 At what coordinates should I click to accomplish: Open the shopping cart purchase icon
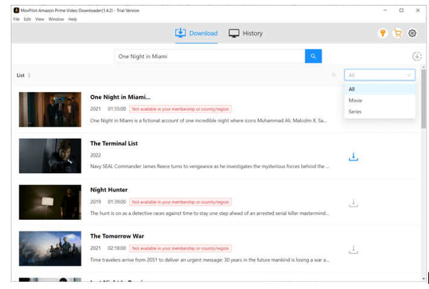tap(398, 34)
